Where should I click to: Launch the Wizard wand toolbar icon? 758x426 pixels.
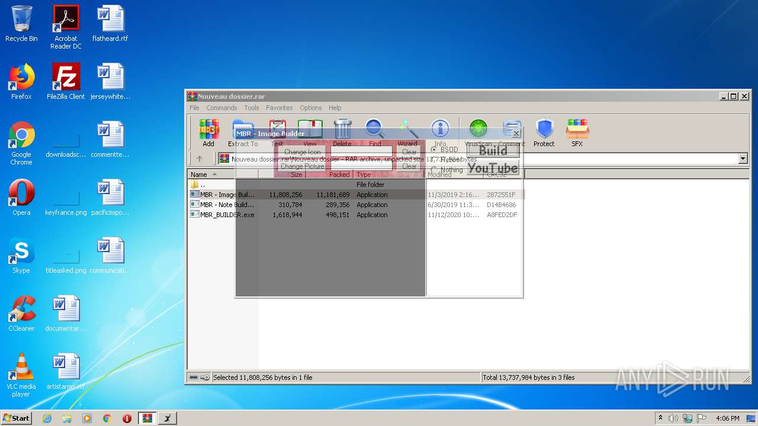(407, 133)
